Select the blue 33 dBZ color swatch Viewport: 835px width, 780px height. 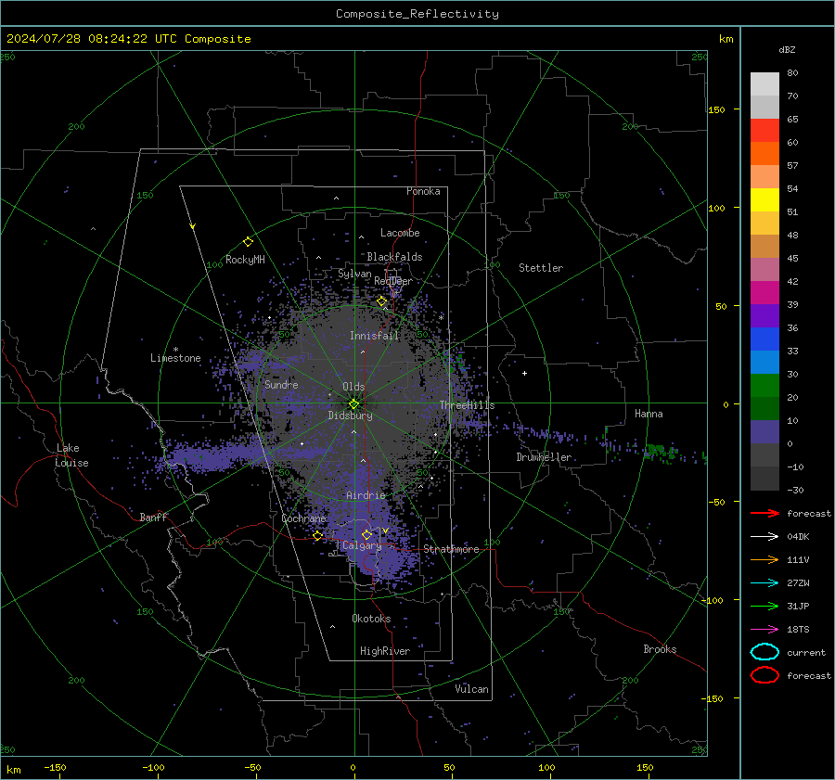point(764,339)
